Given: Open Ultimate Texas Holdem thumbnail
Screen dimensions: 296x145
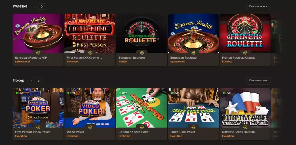Looking at the screenshot, I should (x=245, y=108).
